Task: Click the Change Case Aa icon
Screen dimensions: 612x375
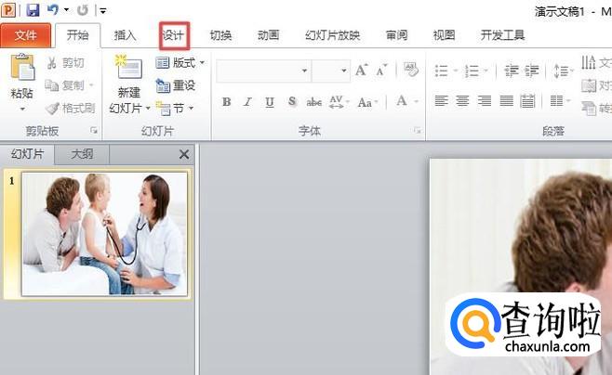Action: pos(366,102)
